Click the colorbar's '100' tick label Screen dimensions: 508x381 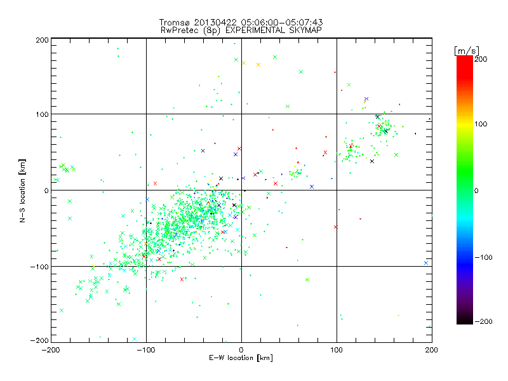[x=481, y=124]
